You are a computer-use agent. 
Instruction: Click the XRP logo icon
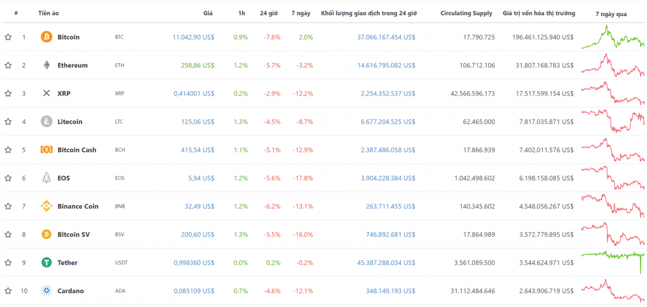coord(47,93)
